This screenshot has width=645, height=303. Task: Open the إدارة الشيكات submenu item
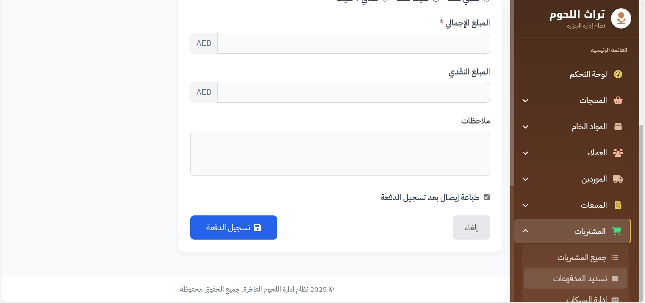pos(586,299)
